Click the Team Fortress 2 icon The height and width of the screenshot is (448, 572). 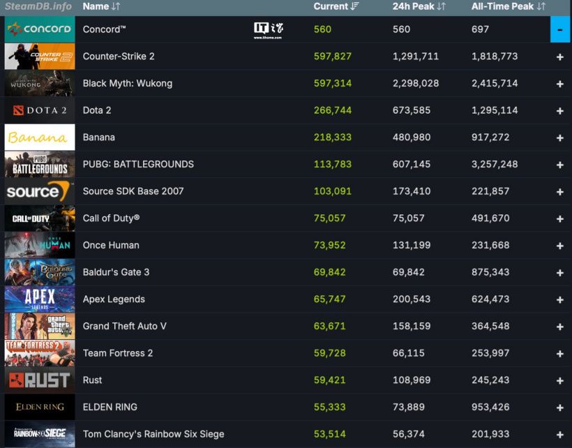click(39, 352)
